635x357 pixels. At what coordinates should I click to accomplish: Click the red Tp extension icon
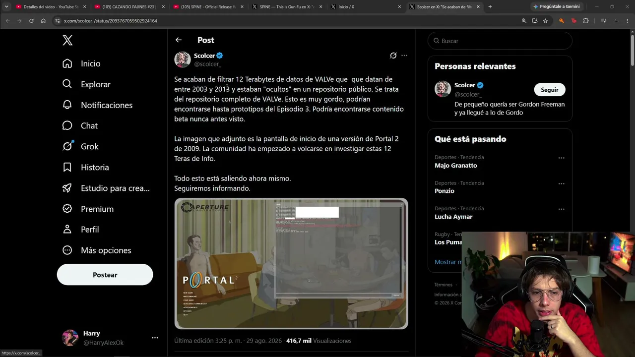point(574,21)
